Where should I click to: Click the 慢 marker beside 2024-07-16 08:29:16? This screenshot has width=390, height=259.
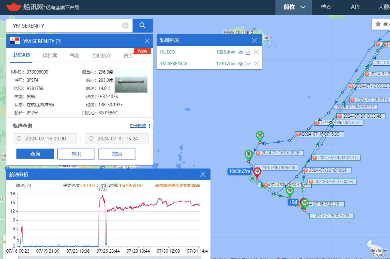tap(249, 155)
